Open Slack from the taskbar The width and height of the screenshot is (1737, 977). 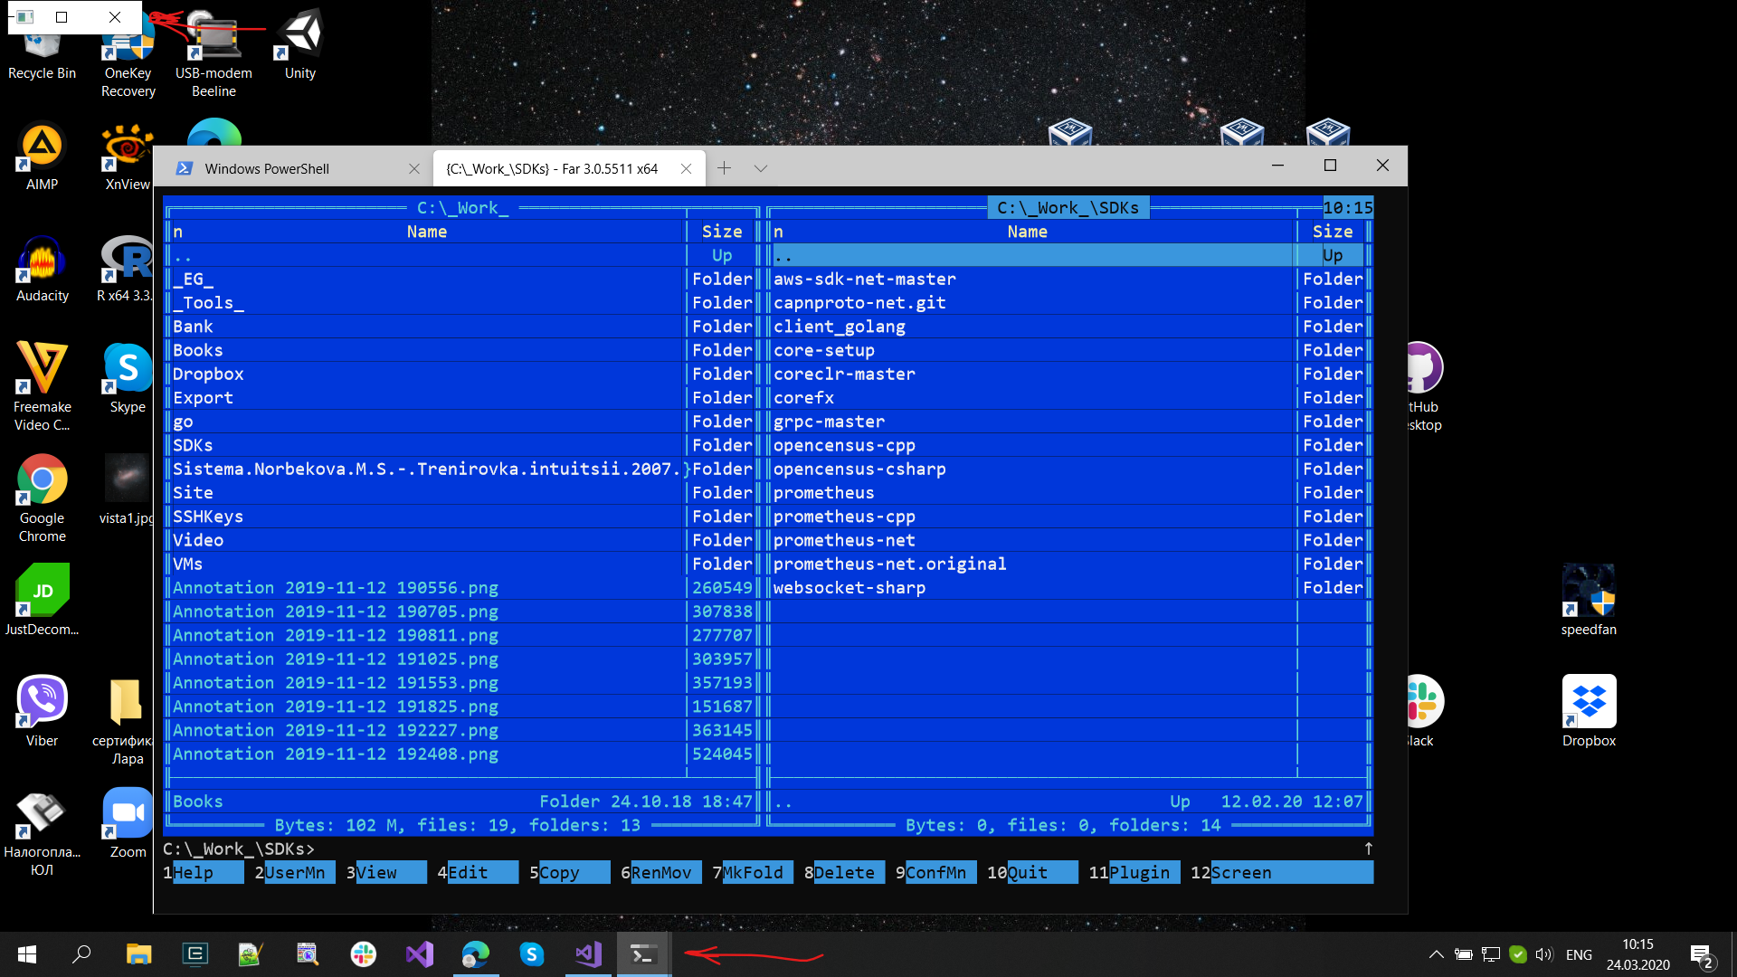tap(364, 953)
